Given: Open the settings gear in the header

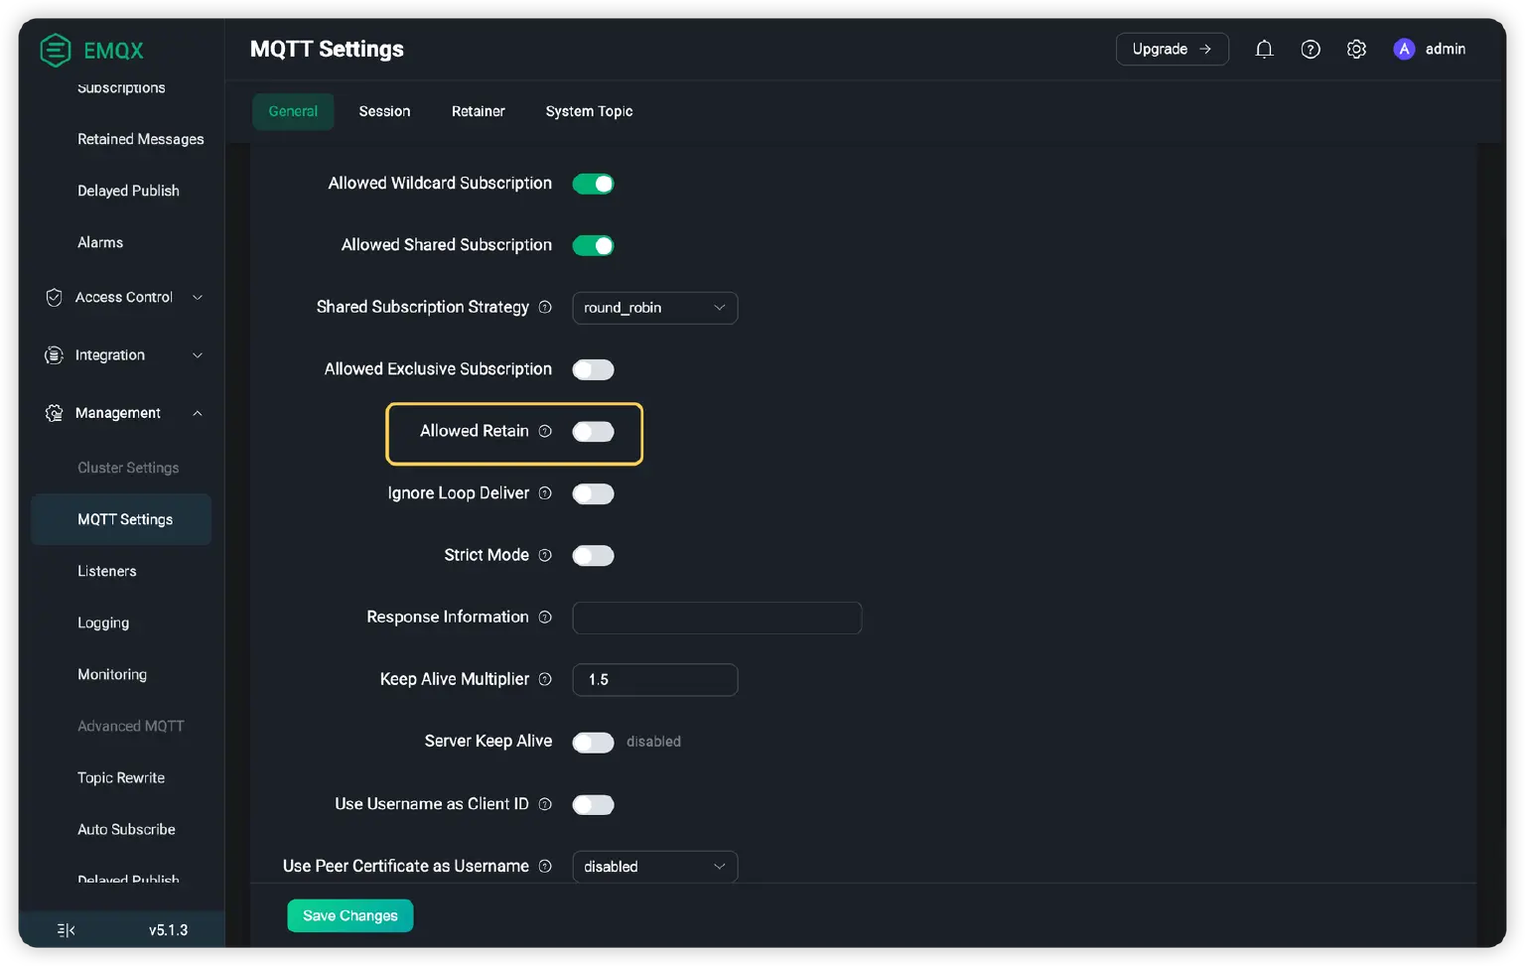Looking at the screenshot, I should (1356, 49).
